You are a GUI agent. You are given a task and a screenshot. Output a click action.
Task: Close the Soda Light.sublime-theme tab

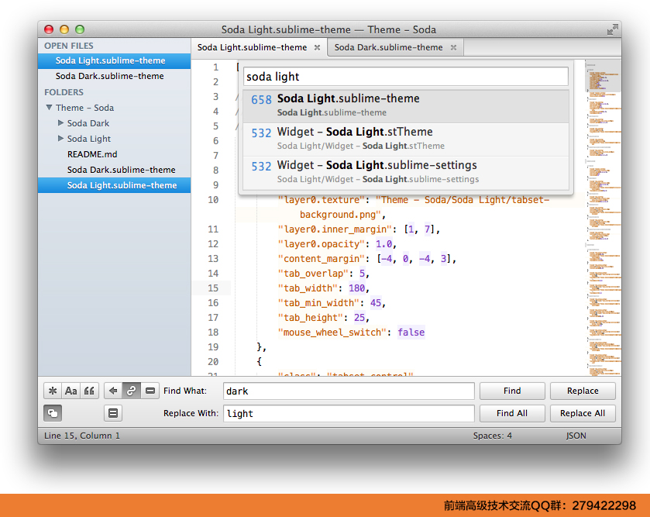(x=317, y=47)
